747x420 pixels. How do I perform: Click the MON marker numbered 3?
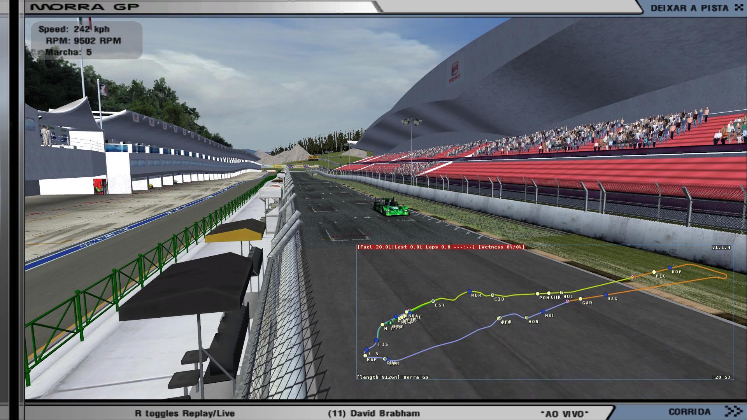pyautogui.click(x=527, y=318)
